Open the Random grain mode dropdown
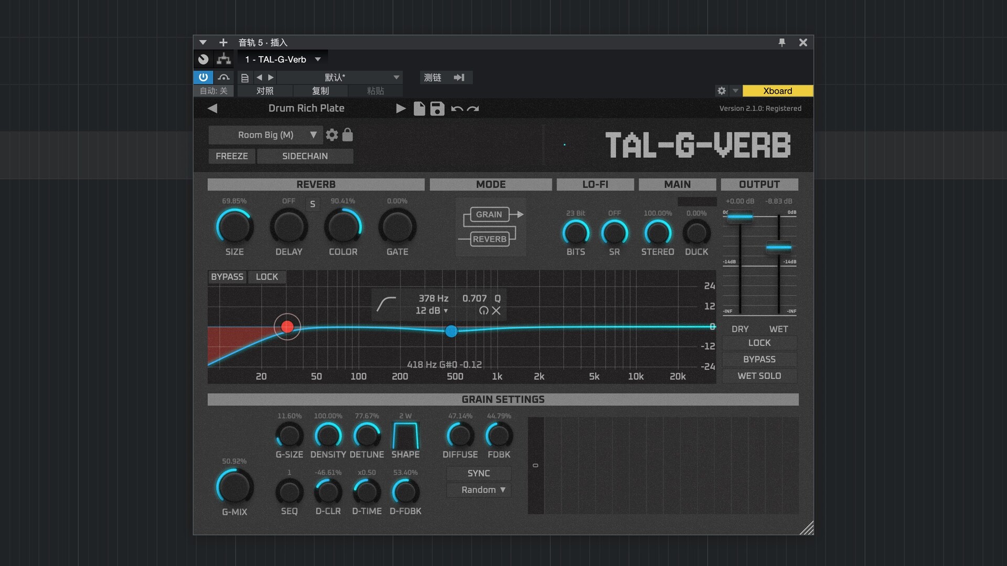The width and height of the screenshot is (1007, 566). [x=478, y=489]
